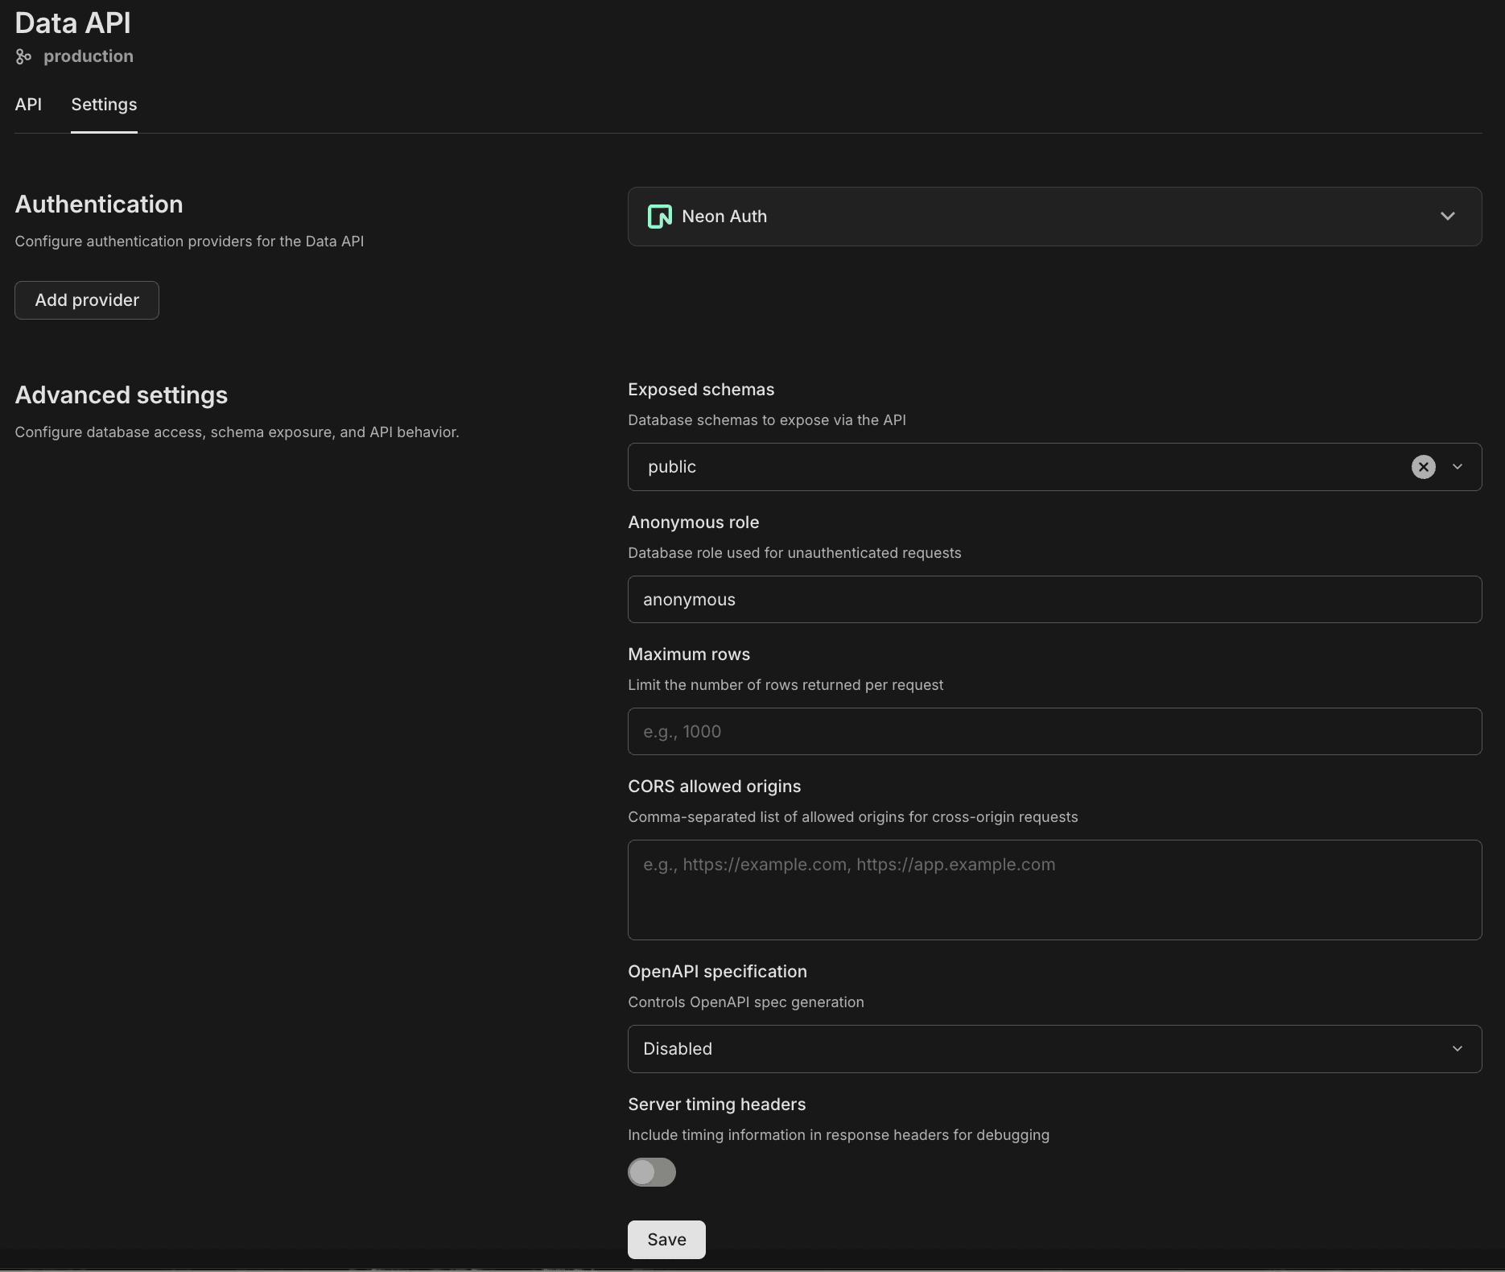This screenshot has height=1272, width=1505.
Task: Click the Disabled OpenAPI spec option
Action: pos(677,1048)
